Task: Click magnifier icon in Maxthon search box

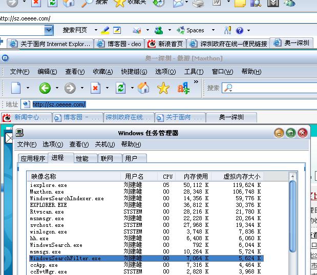Action: click(228, 88)
